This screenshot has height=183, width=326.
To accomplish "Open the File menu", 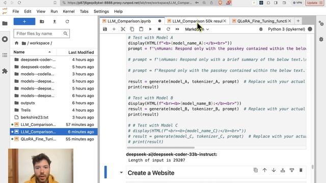I will tap(16, 11).
